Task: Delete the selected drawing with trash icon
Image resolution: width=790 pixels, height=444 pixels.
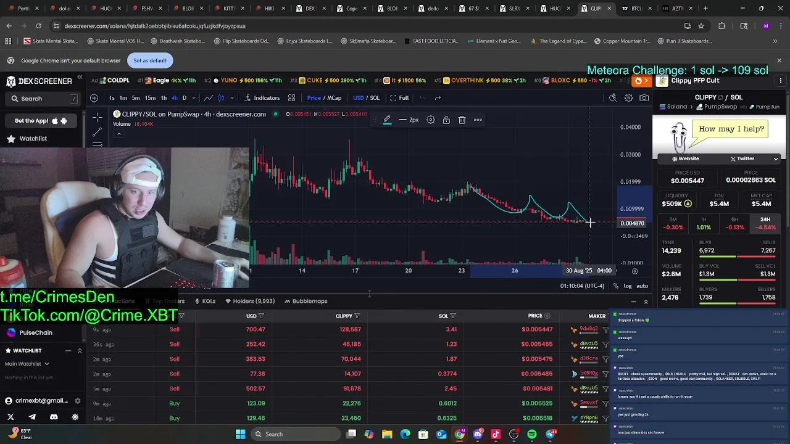Action: (x=462, y=120)
